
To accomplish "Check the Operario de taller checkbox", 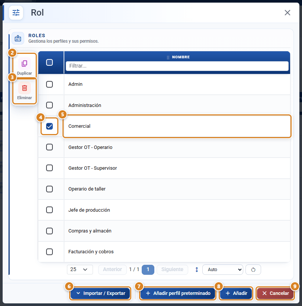I will (x=49, y=189).
